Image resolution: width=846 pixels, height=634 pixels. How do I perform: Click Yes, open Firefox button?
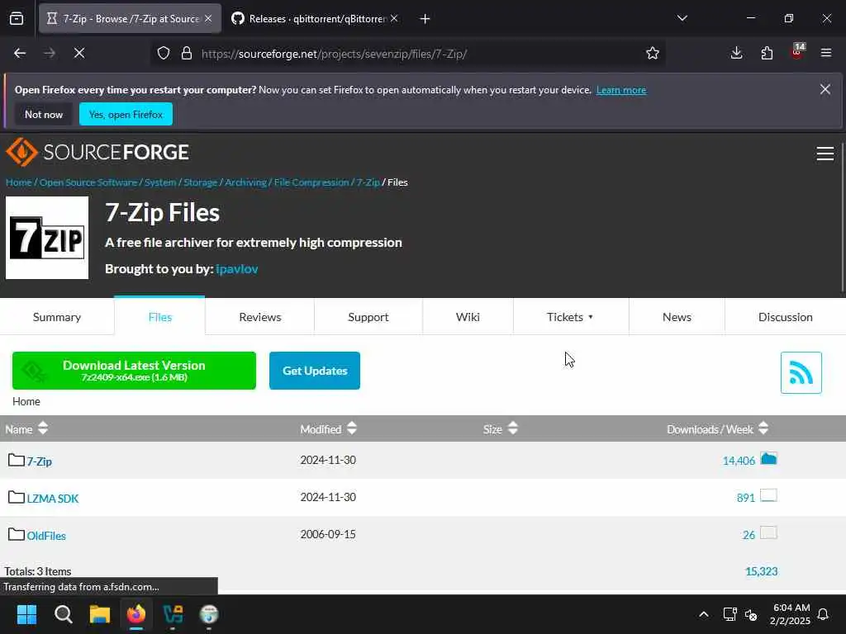click(126, 114)
